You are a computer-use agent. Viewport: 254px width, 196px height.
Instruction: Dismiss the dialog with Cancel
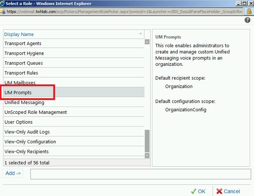coord(228,192)
